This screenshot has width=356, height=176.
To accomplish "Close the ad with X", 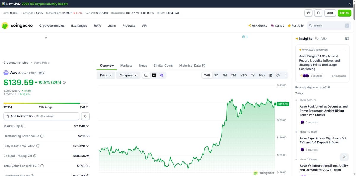I will [x=46, y=38].
